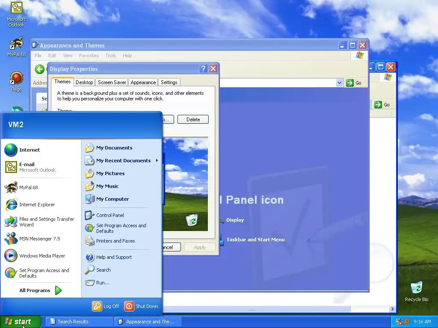Viewport: 438px width, 328px height.
Task: Click Go button in back window
Action: (382, 105)
